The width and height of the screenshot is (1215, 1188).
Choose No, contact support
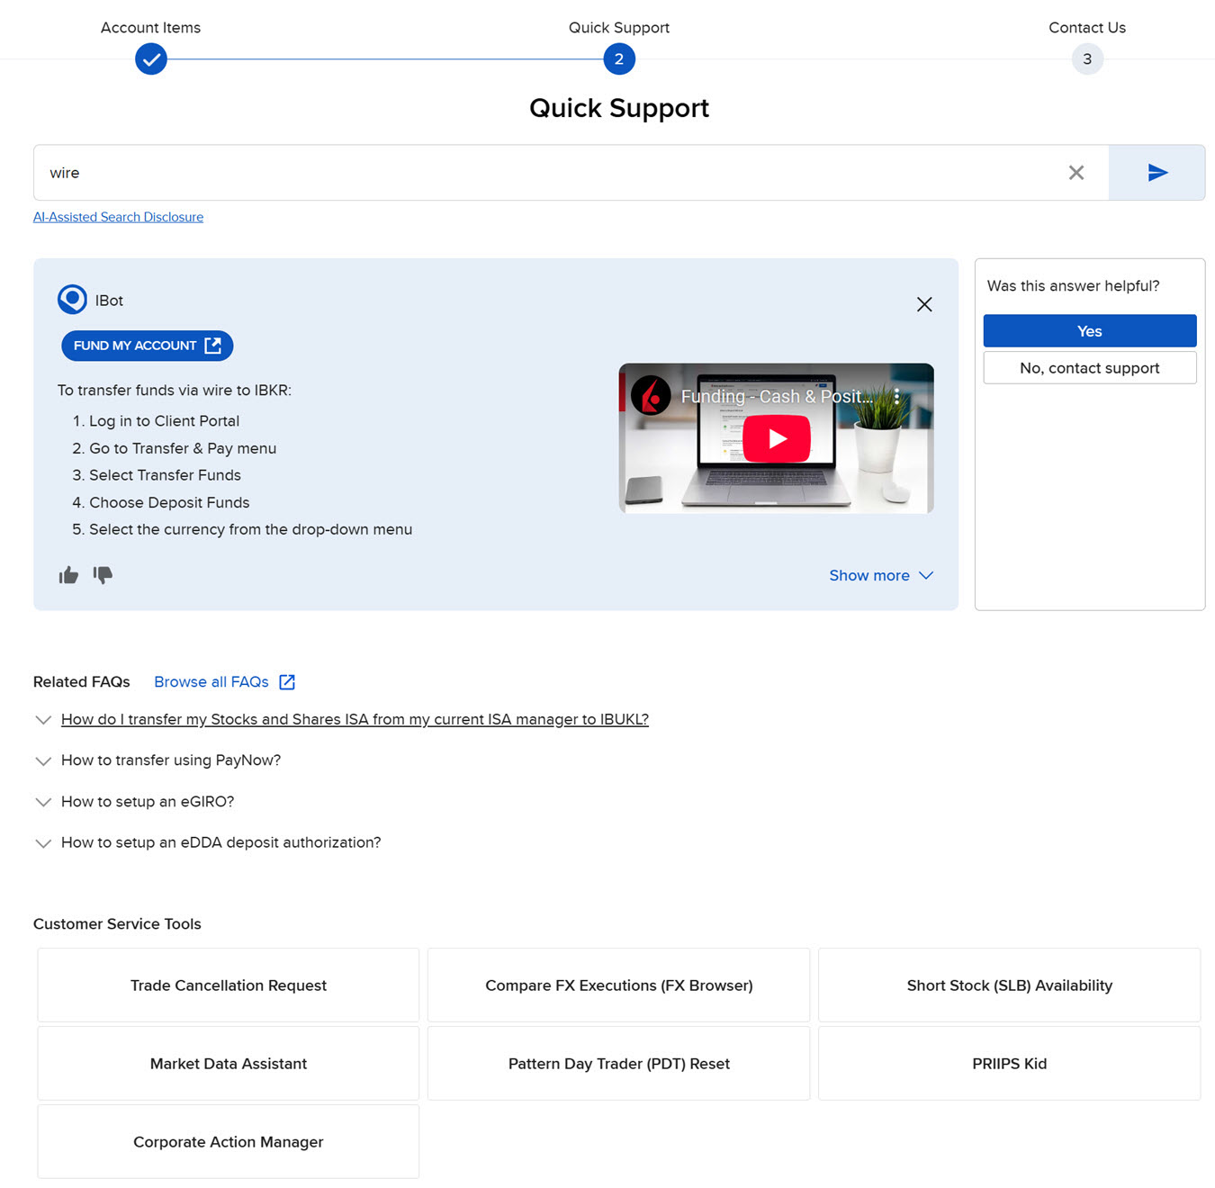click(x=1089, y=367)
